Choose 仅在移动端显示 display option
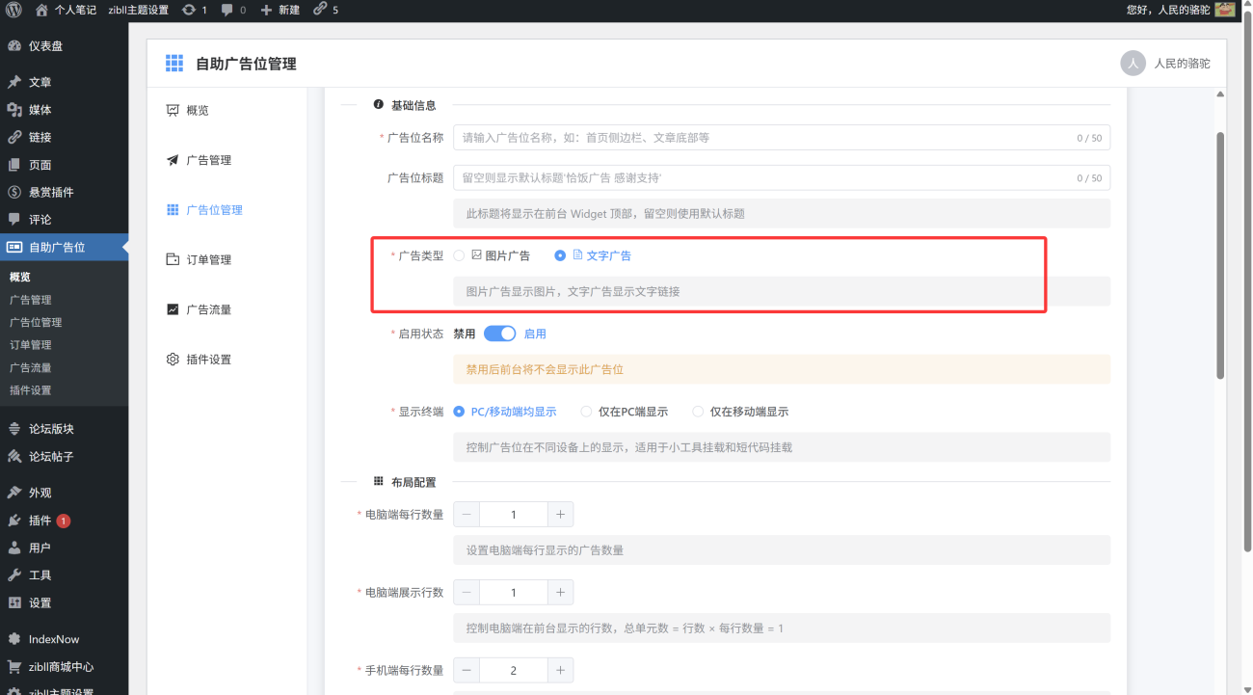 tap(698, 411)
